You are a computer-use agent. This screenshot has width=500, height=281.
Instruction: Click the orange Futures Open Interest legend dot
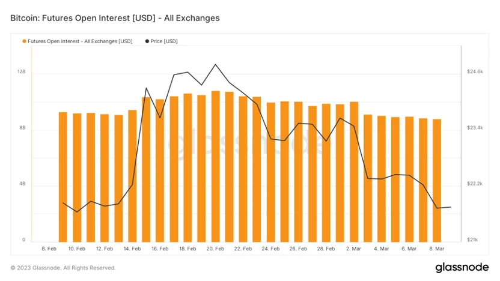click(24, 41)
